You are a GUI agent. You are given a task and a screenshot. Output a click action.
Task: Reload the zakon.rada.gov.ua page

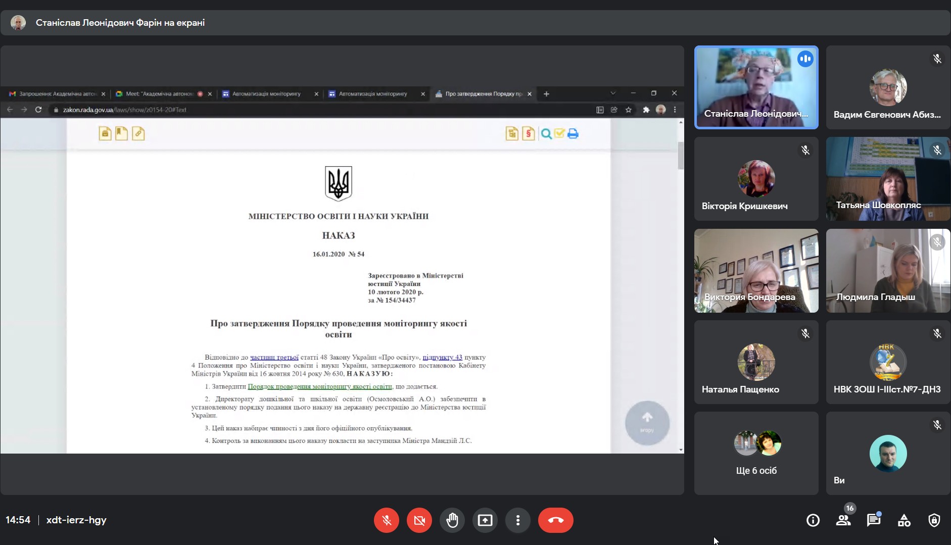38,110
